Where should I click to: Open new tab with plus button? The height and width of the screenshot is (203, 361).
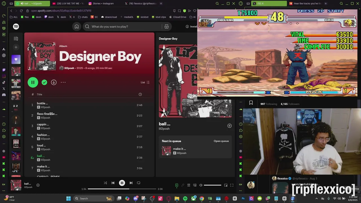coord(161,3)
